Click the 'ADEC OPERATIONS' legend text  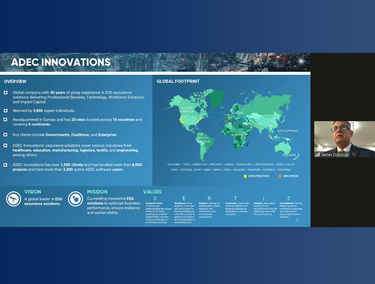(x=259, y=176)
